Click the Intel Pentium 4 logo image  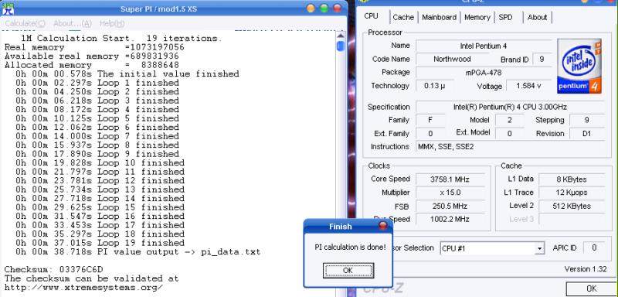pos(579,66)
